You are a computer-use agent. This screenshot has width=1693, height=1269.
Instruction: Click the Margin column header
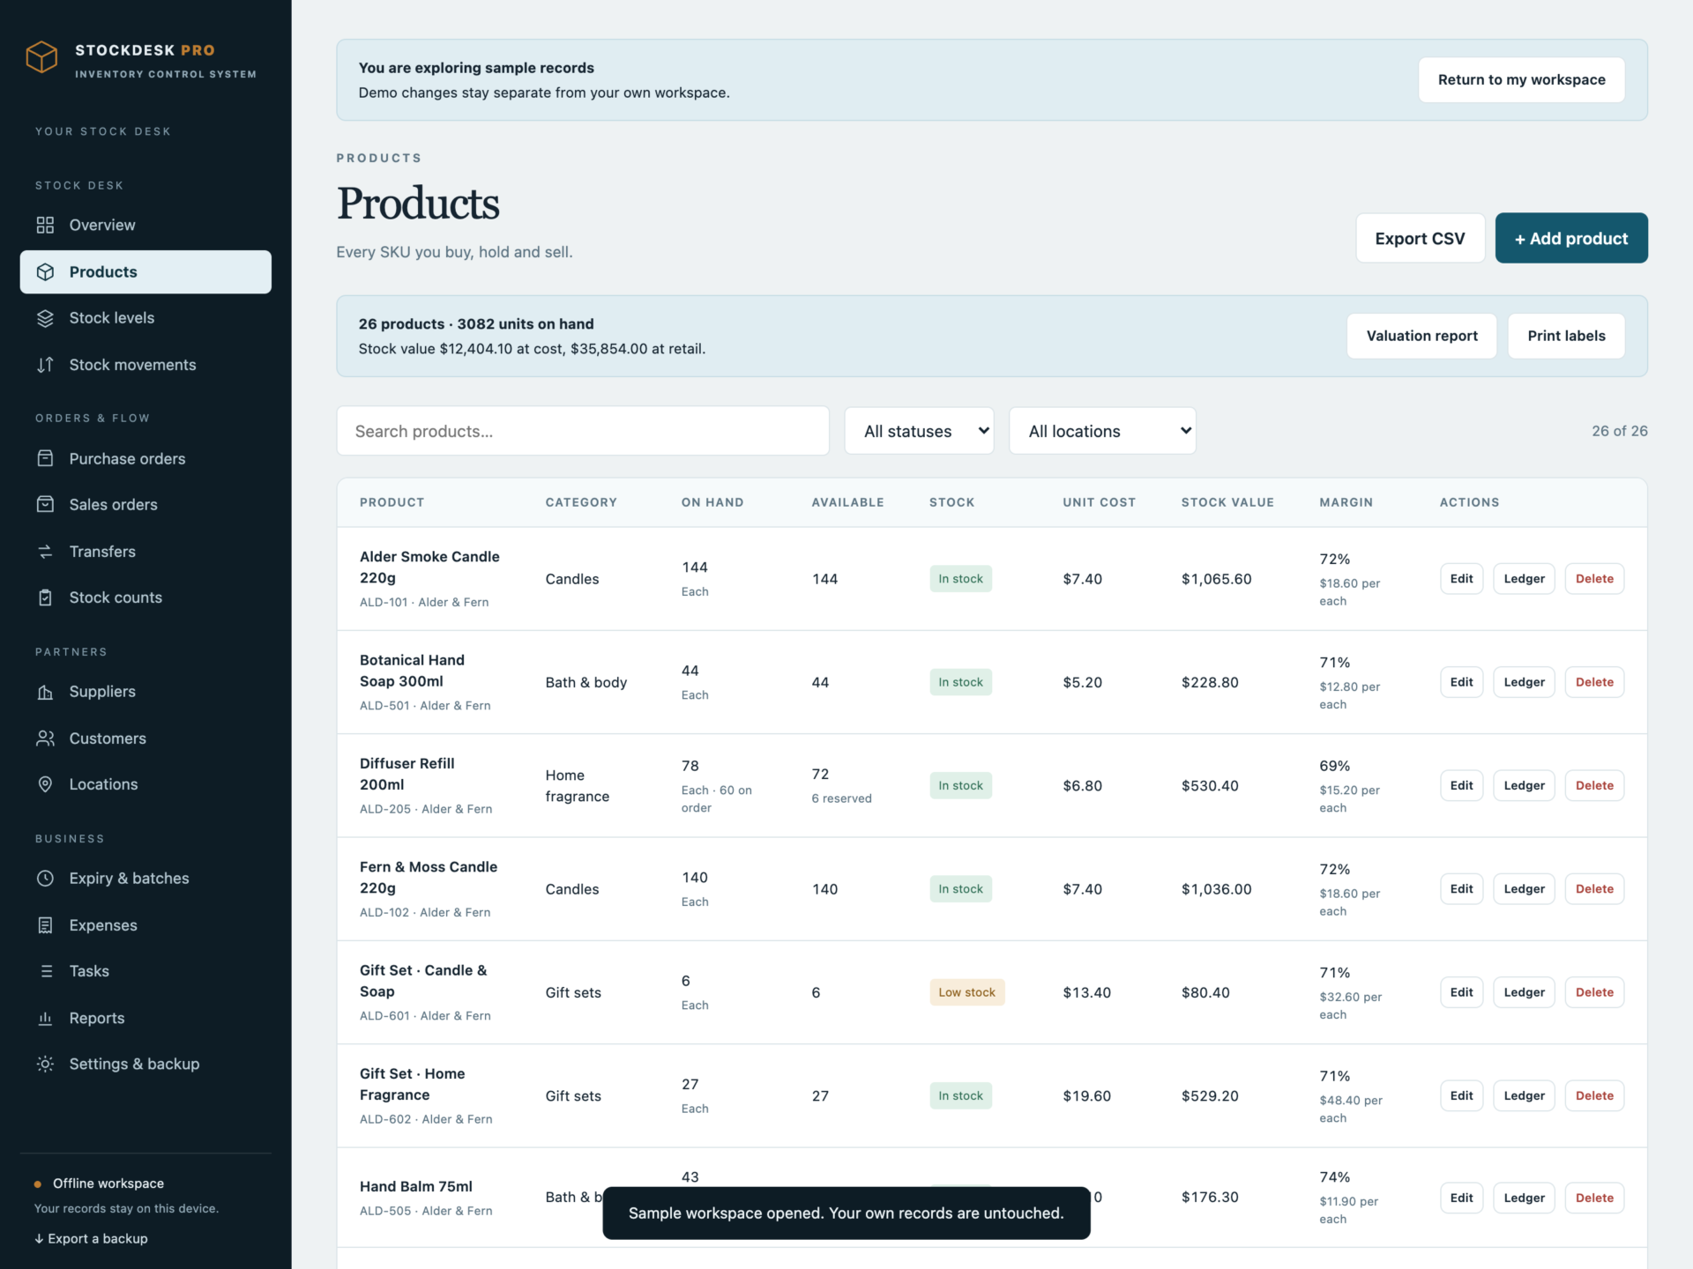(1346, 502)
